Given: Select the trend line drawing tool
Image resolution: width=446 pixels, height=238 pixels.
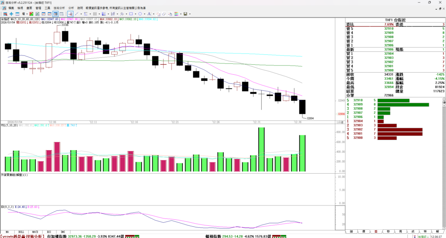Looking at the screenshot, I should coord(76,14).
